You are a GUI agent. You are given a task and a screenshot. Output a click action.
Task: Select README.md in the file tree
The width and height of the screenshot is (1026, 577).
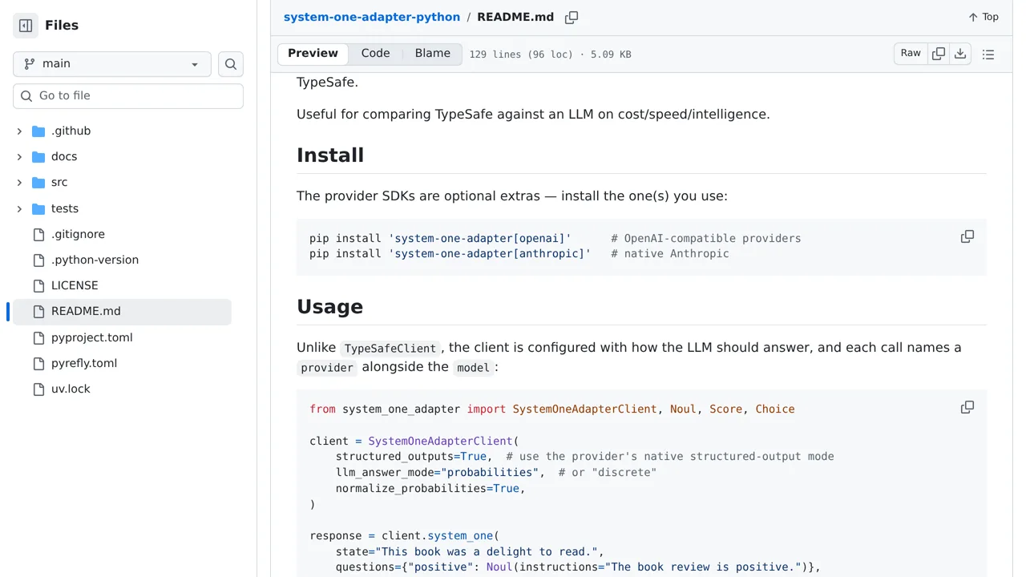click(122, 312)
